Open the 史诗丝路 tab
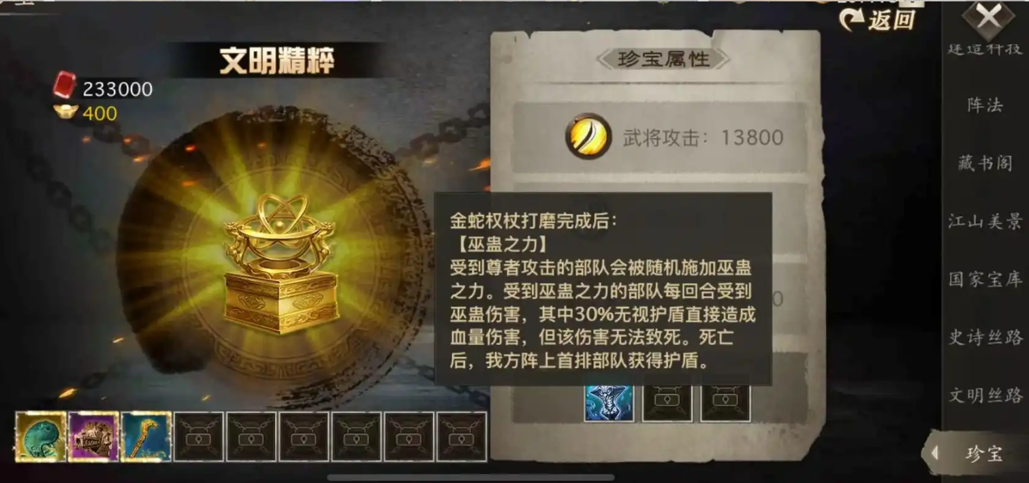This screenshot has width=1029, height=483. (x=985, y=337)
